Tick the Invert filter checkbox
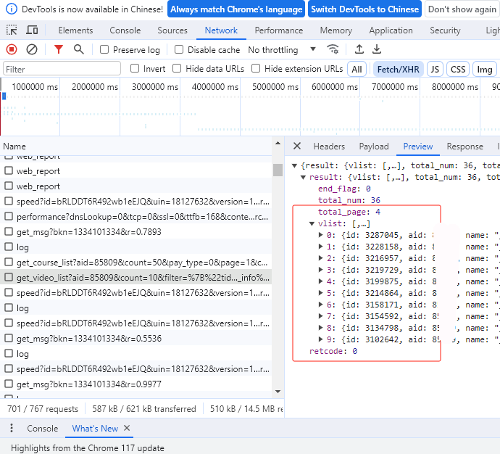The height and width of the screenshot is (454, 500). tap(135, 69)
